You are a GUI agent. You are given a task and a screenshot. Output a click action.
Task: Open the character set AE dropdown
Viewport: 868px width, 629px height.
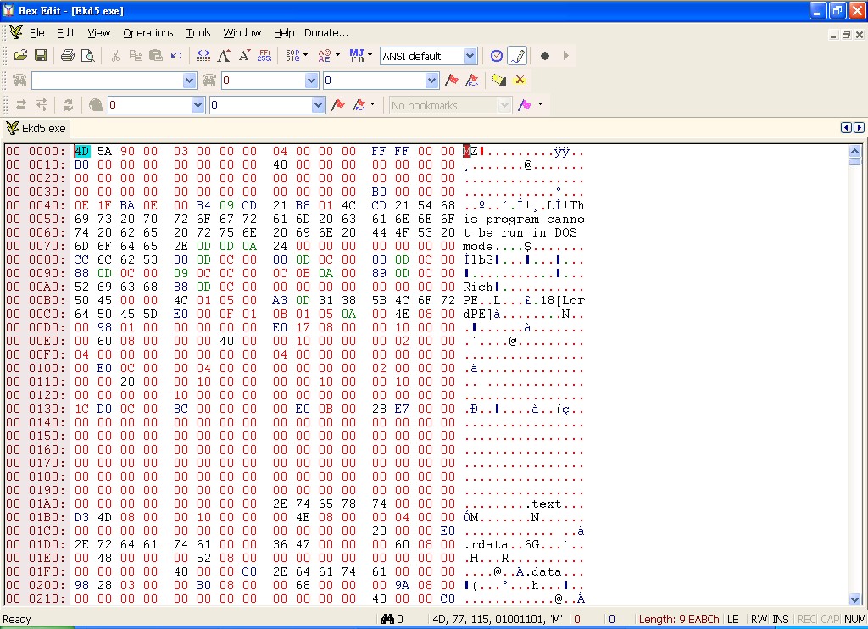[337, 55]
